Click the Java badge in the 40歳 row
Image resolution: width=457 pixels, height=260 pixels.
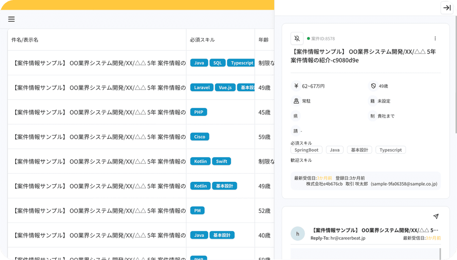(199, 235)
